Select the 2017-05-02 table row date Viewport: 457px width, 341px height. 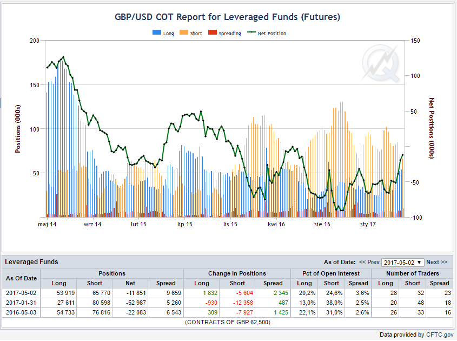(21, 293)
